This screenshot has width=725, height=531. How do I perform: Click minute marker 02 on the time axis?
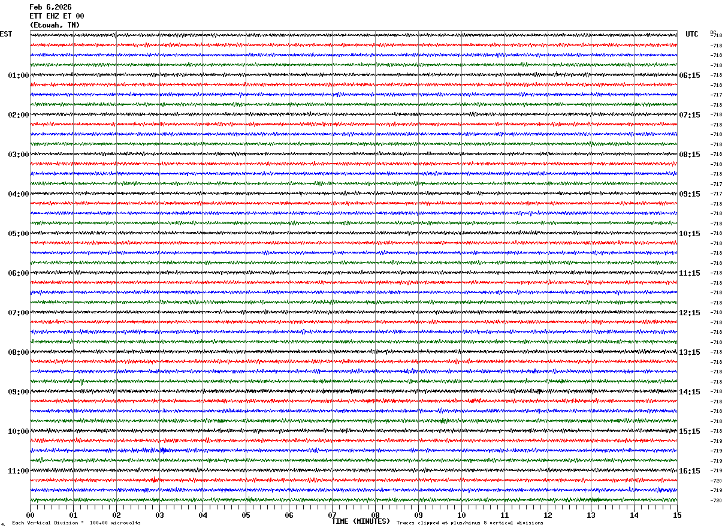[116, 515]
